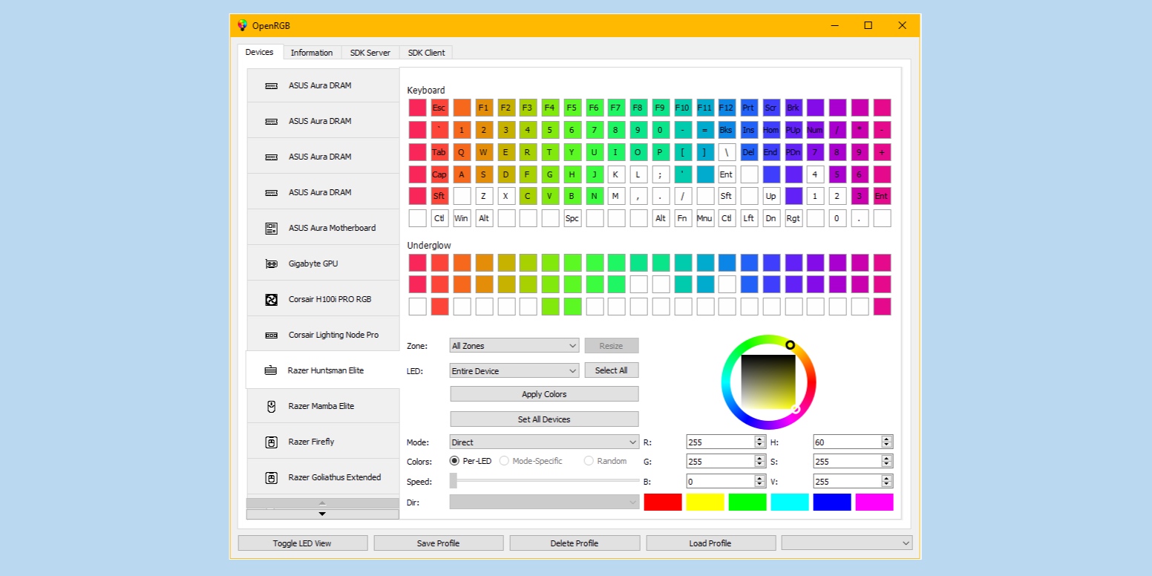Switch to the SDK Client tab
1152x576 pixels.
coord(426,53)
